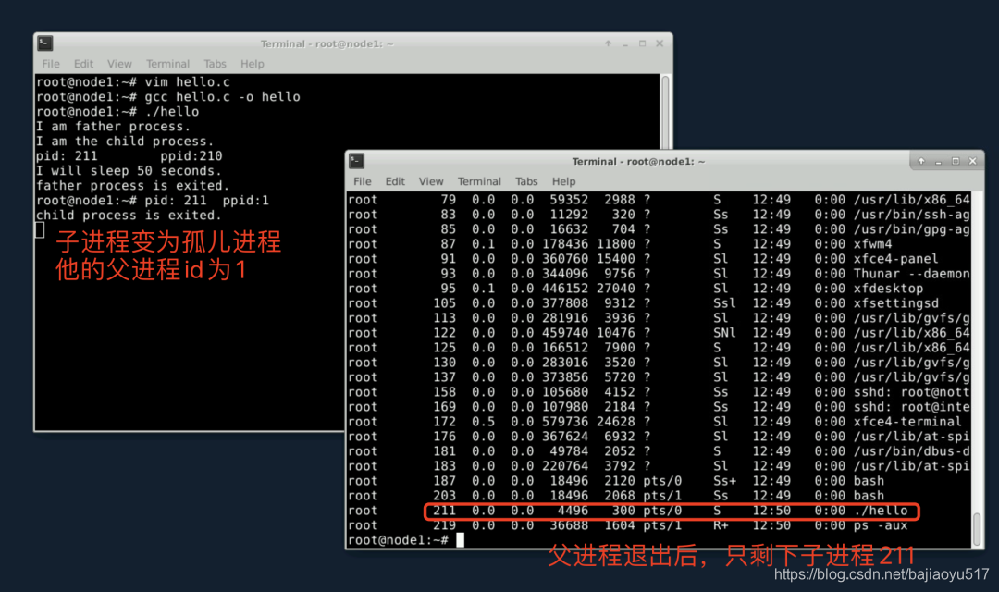Viewport: 999px width, 592px height.
Task: Open Help menu in front terminal window
Action: click(x=564, y=181)
